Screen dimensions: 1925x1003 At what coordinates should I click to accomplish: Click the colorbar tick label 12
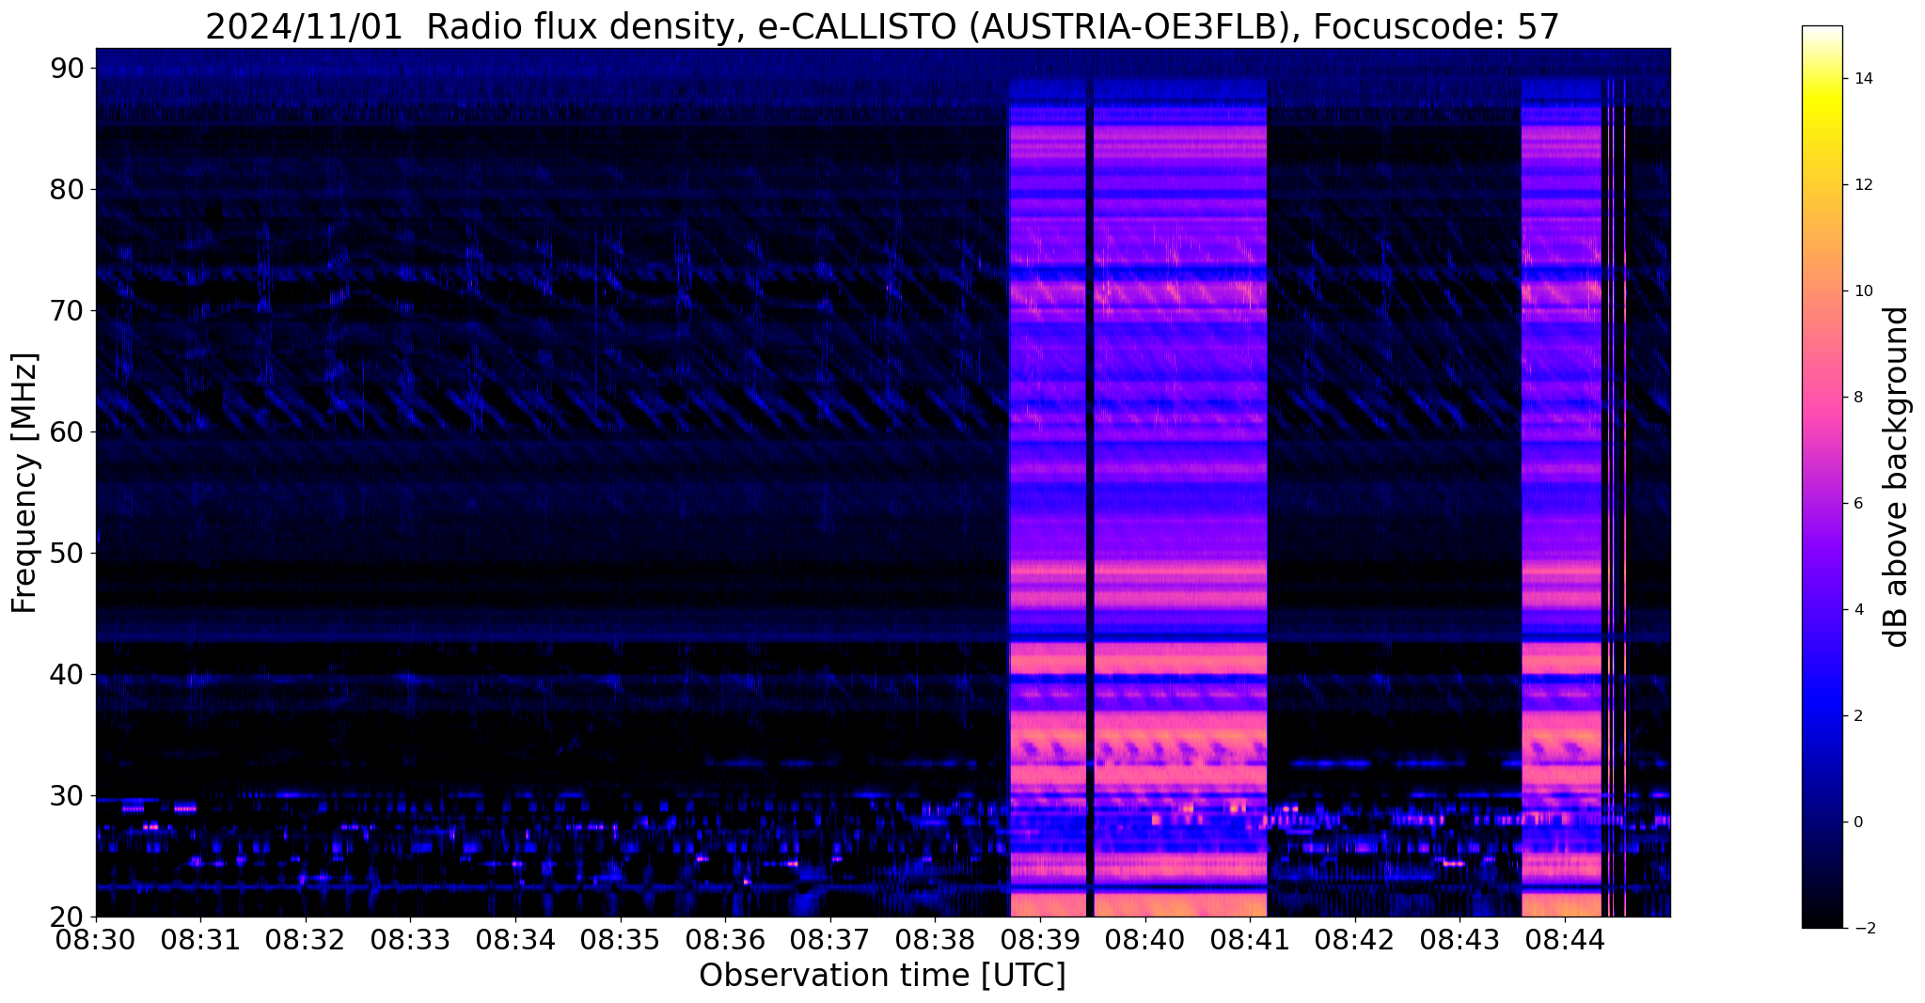coord(1863,185)
